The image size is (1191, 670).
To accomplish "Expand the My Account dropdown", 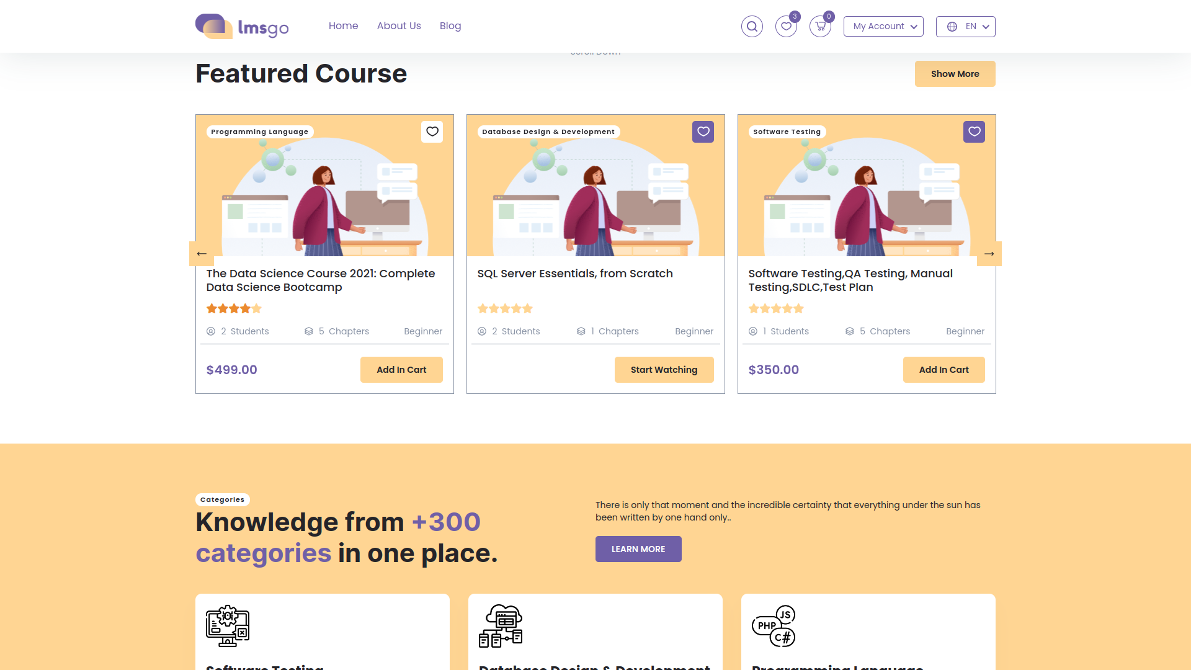I will (883, 26).
